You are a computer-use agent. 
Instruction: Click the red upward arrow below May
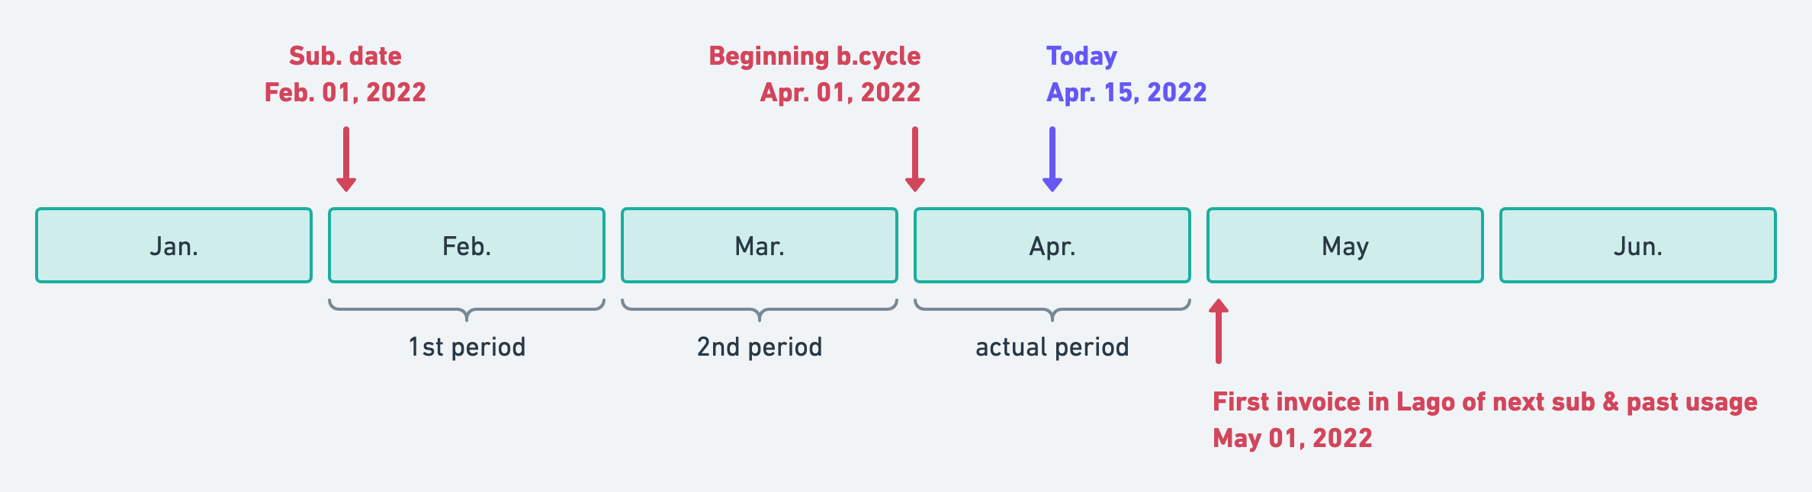click(1219, 331)
